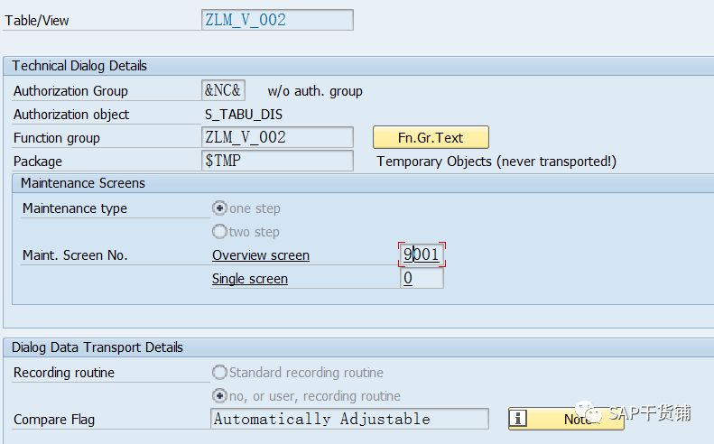714x444 pixels.
Task: Click the Technical Dialog Details header
Action: (79, 66)
